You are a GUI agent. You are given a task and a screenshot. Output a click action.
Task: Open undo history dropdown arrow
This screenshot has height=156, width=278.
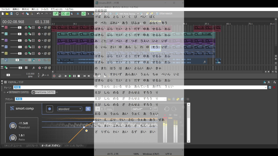coord(42,14)
